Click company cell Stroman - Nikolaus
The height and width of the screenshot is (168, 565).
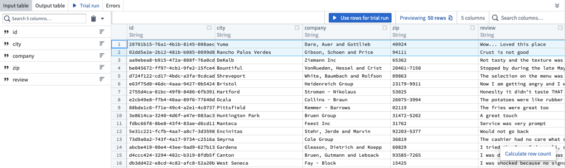(346, 92)
